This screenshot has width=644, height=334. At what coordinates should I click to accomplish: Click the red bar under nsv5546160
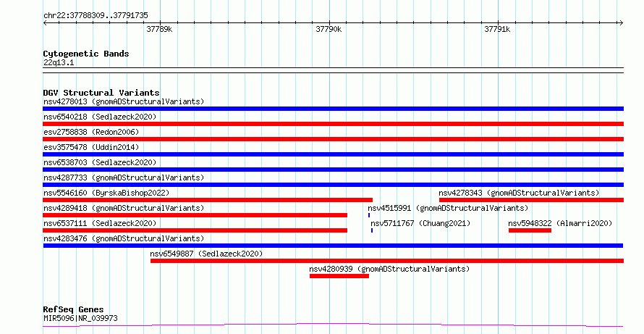pos(208,200)
